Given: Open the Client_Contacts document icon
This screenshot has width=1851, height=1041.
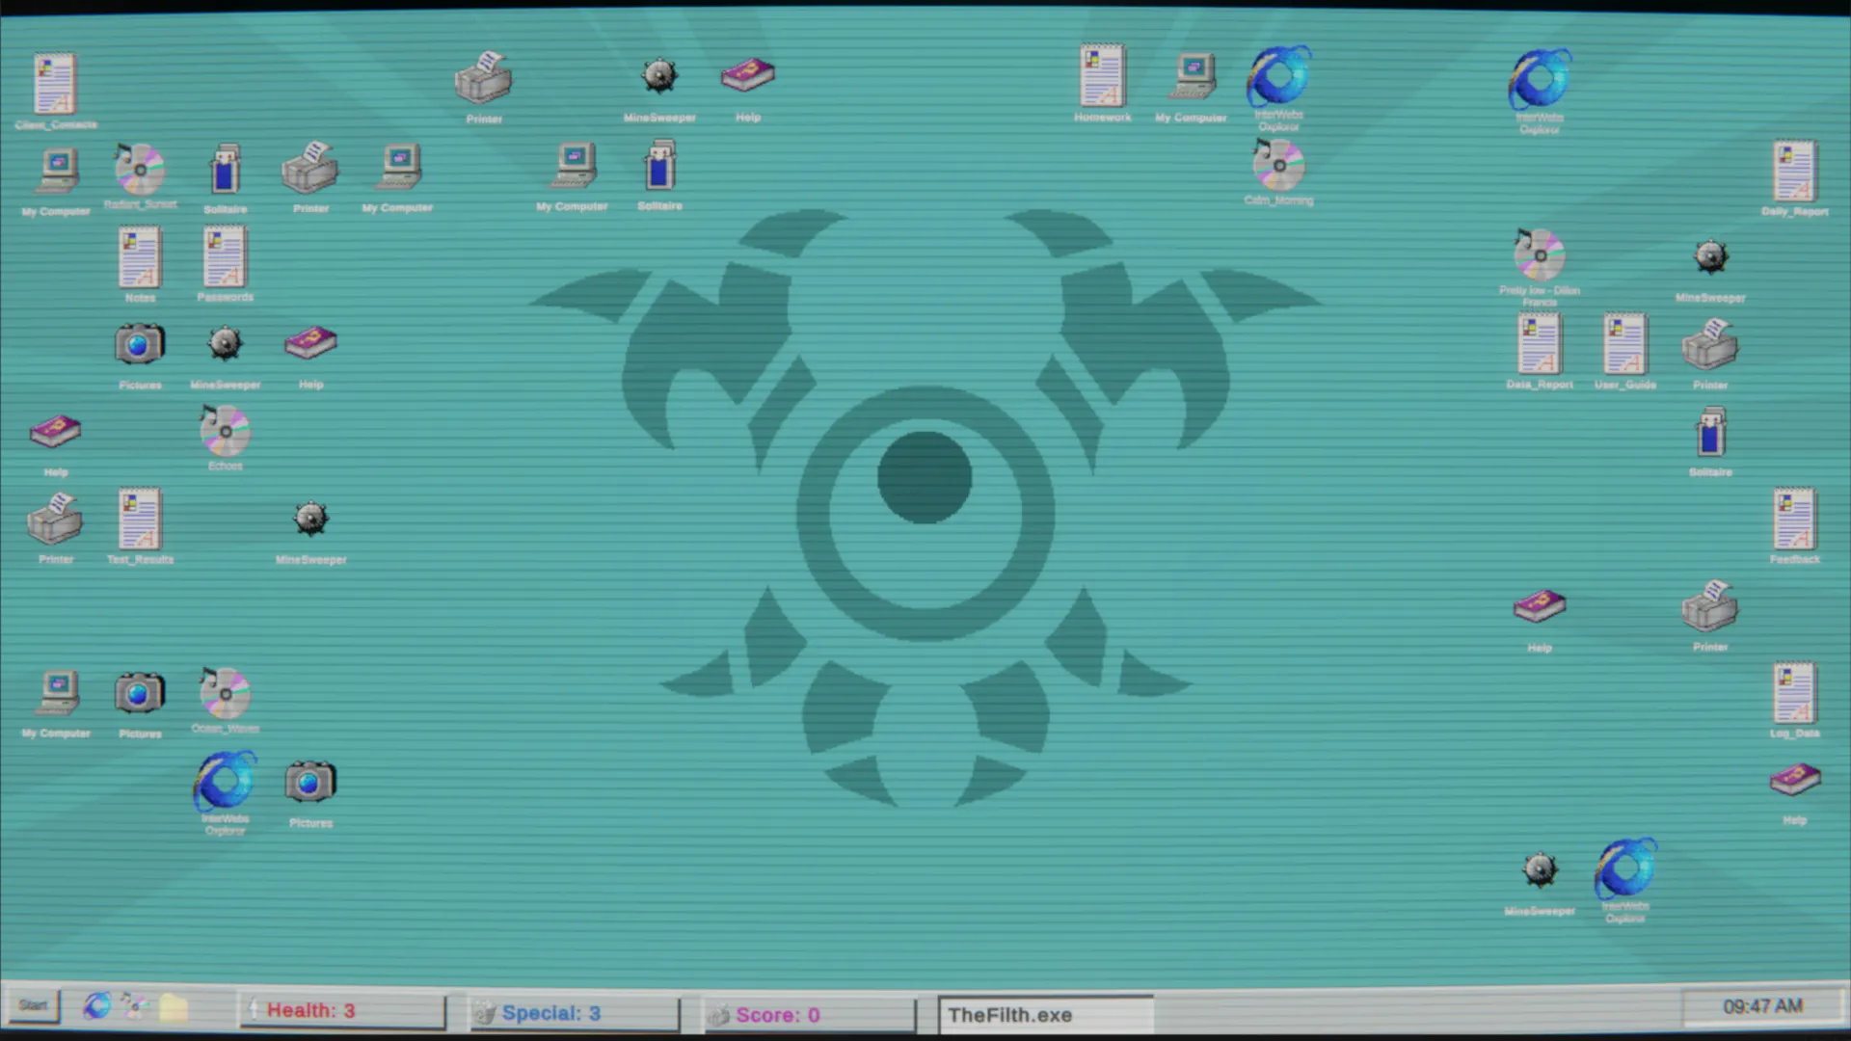Looking at the screenshot, I should pyautogui.click(x=55, y=85).
